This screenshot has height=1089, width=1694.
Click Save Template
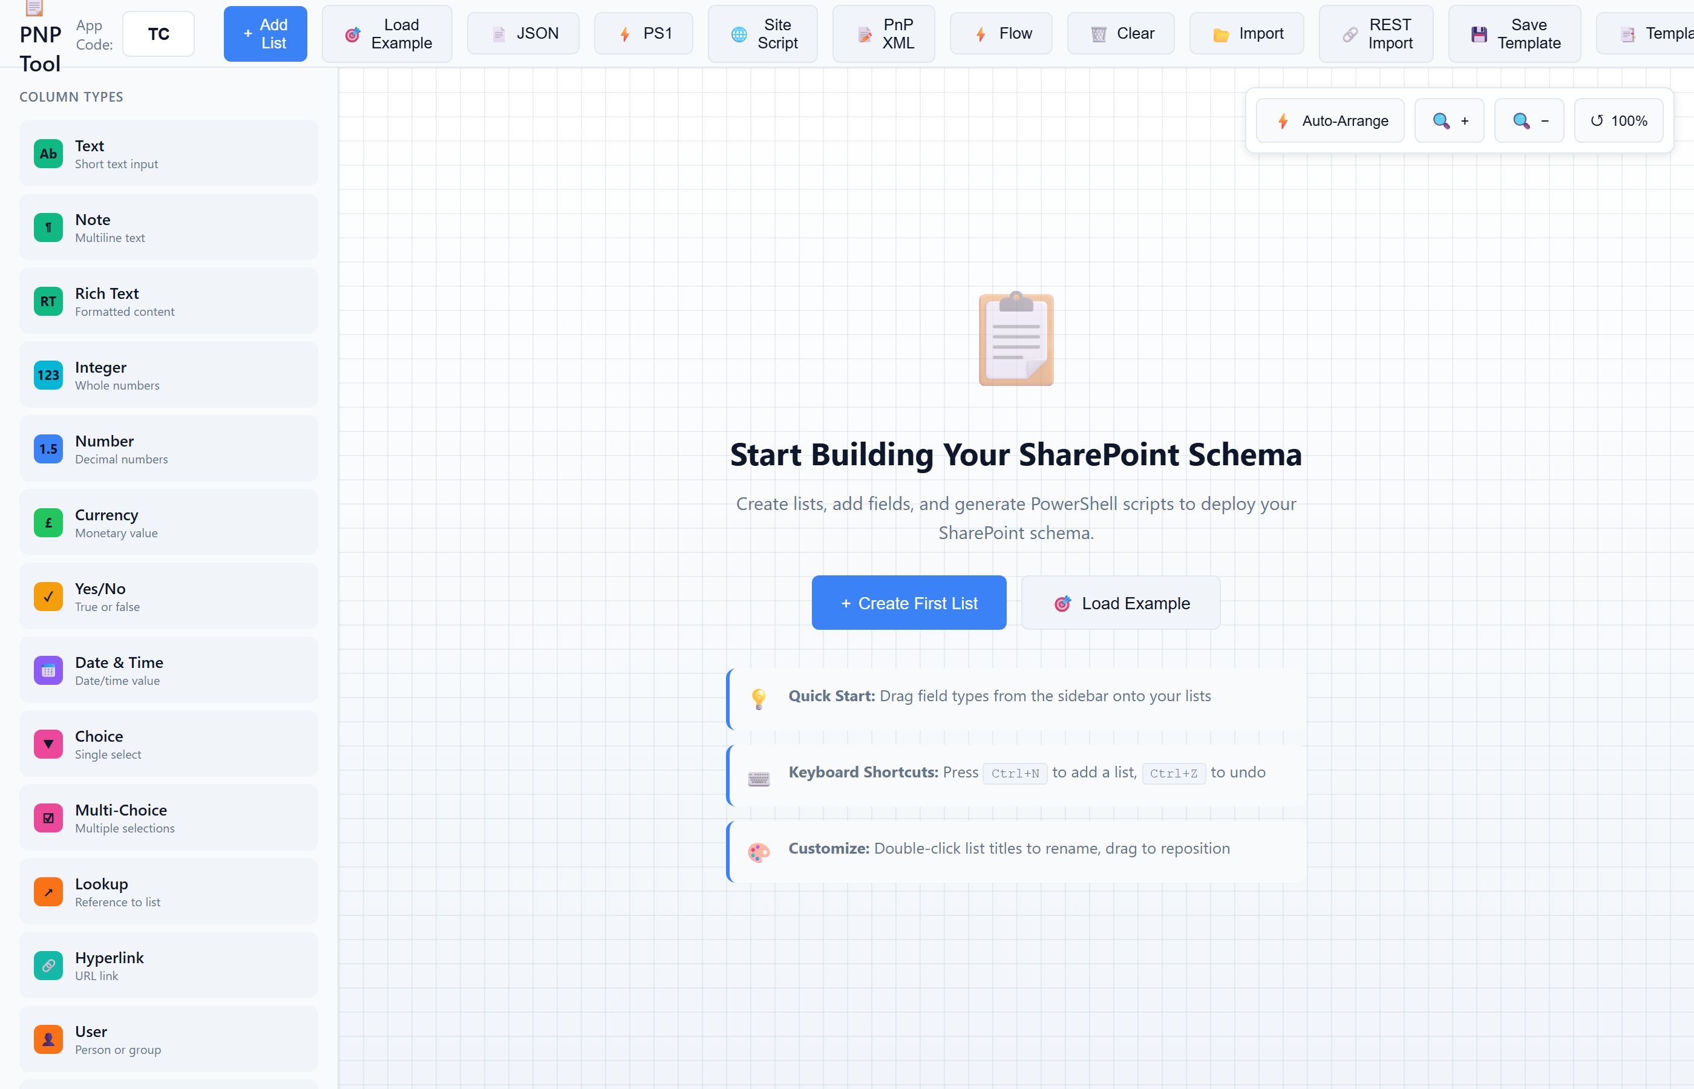pos(1514,34)
